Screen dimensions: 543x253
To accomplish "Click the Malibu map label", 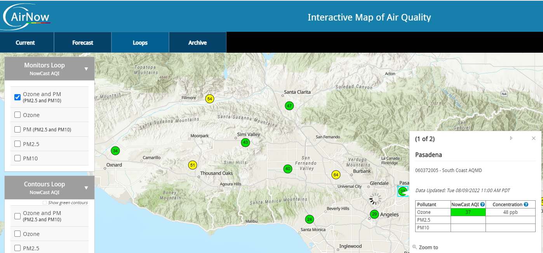I will 251,221.
